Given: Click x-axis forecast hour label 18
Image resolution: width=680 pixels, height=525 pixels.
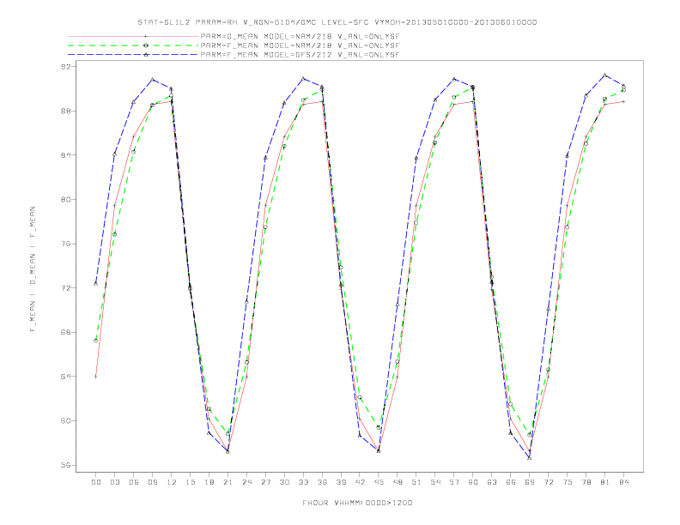Looking at the screenshot, I should pos(209,482).
